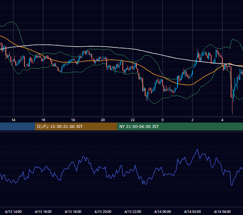The height and width of the screenshot is (215, 243).
Task: Click the '4/13 14:00' date label
Action: 13,211
